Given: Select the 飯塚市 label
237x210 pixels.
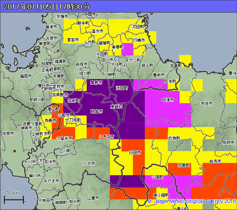Looking at the screenshot, I should tap(82, 64).
